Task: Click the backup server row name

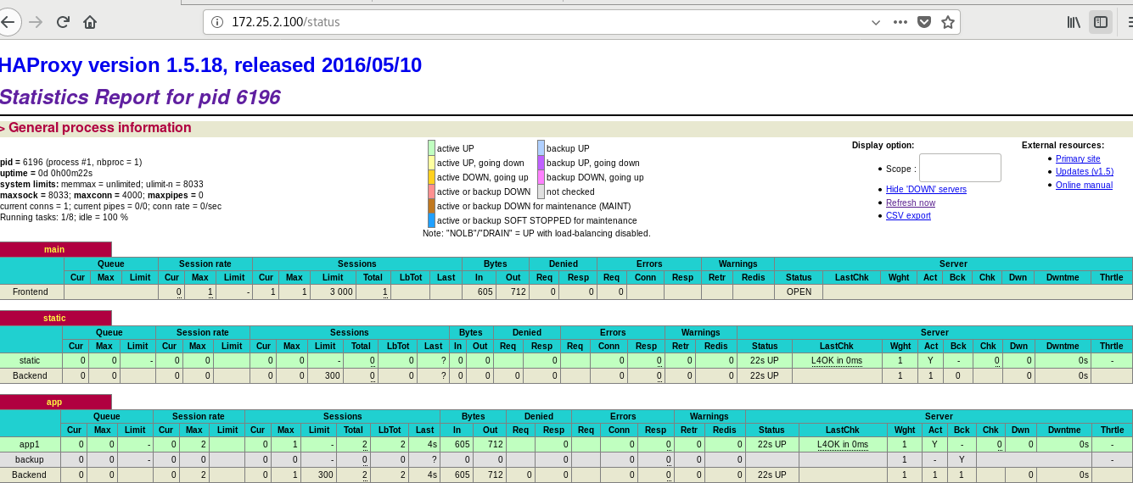Action: (30, 459)
